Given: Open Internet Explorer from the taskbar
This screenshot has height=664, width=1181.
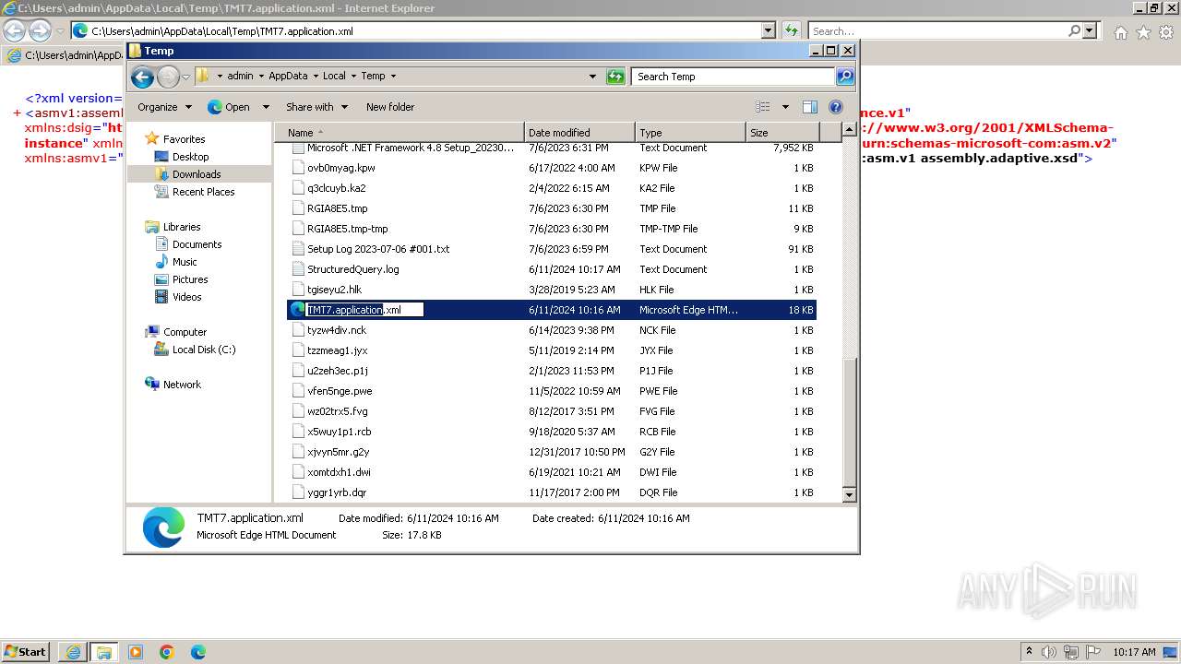Looking at the screenshot, I should (73, 652).
